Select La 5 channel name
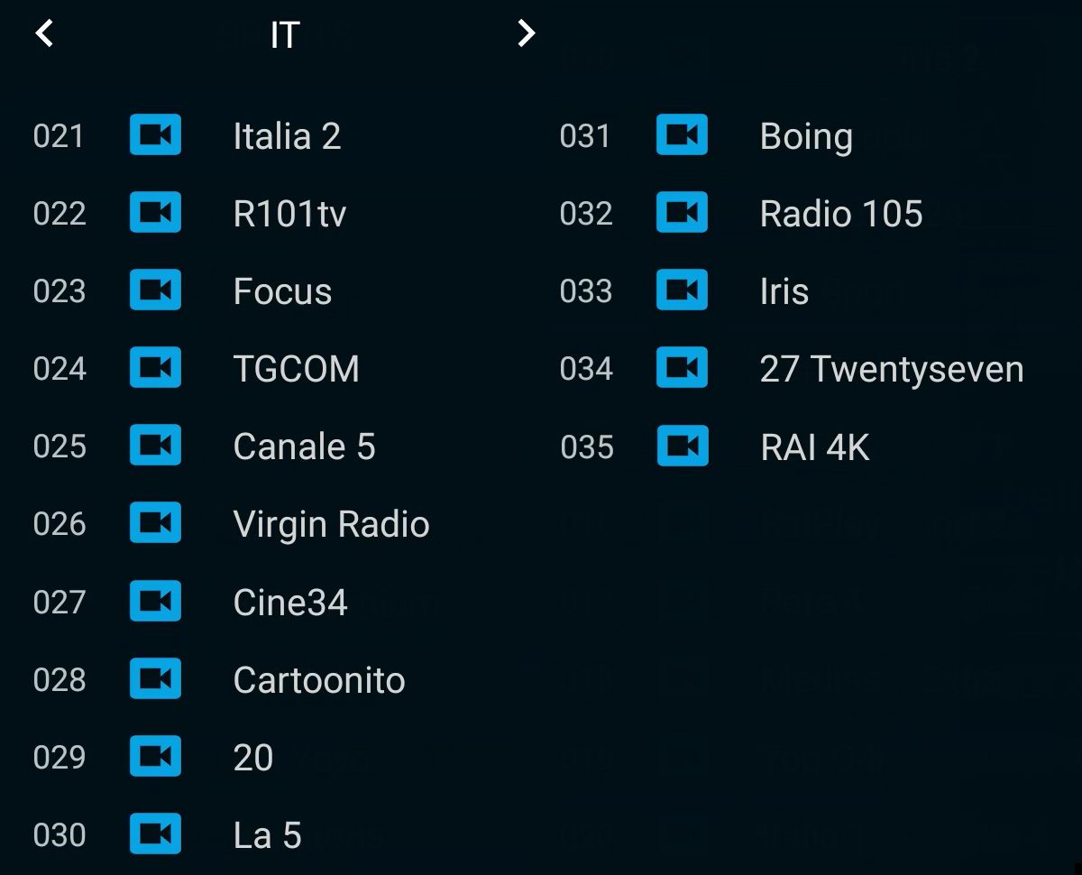This screenshot has height=875, width=1082. point(267,835)
